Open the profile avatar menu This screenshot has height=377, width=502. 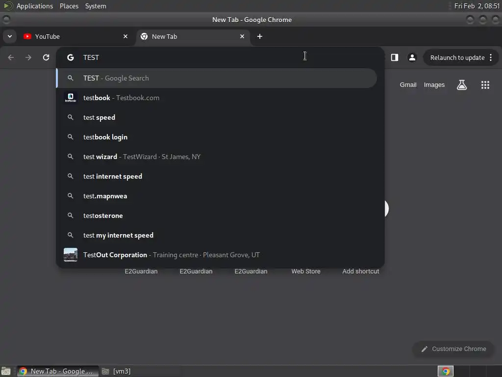point(412,57)
